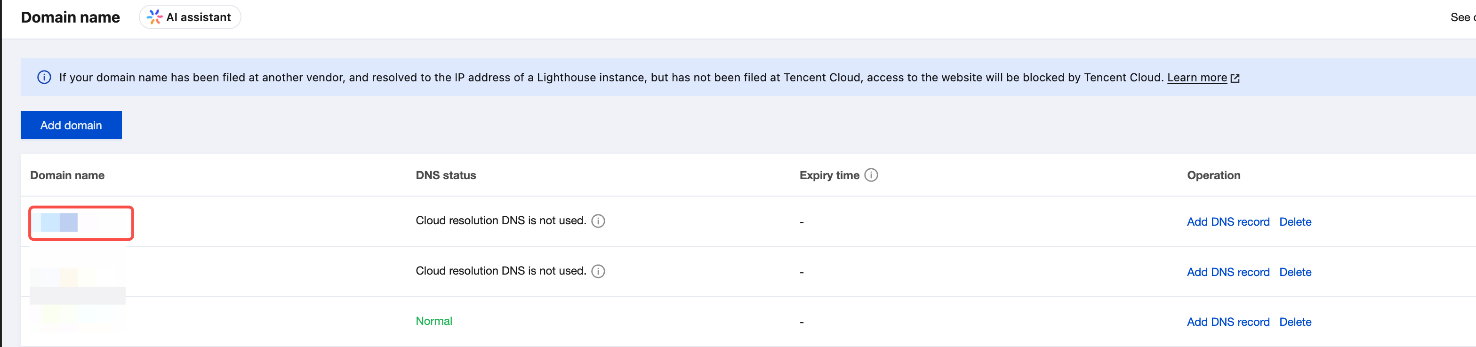The image size is (1476, 347).
Task: Open the AI assistant button
Action: click(x=190, y=17)
